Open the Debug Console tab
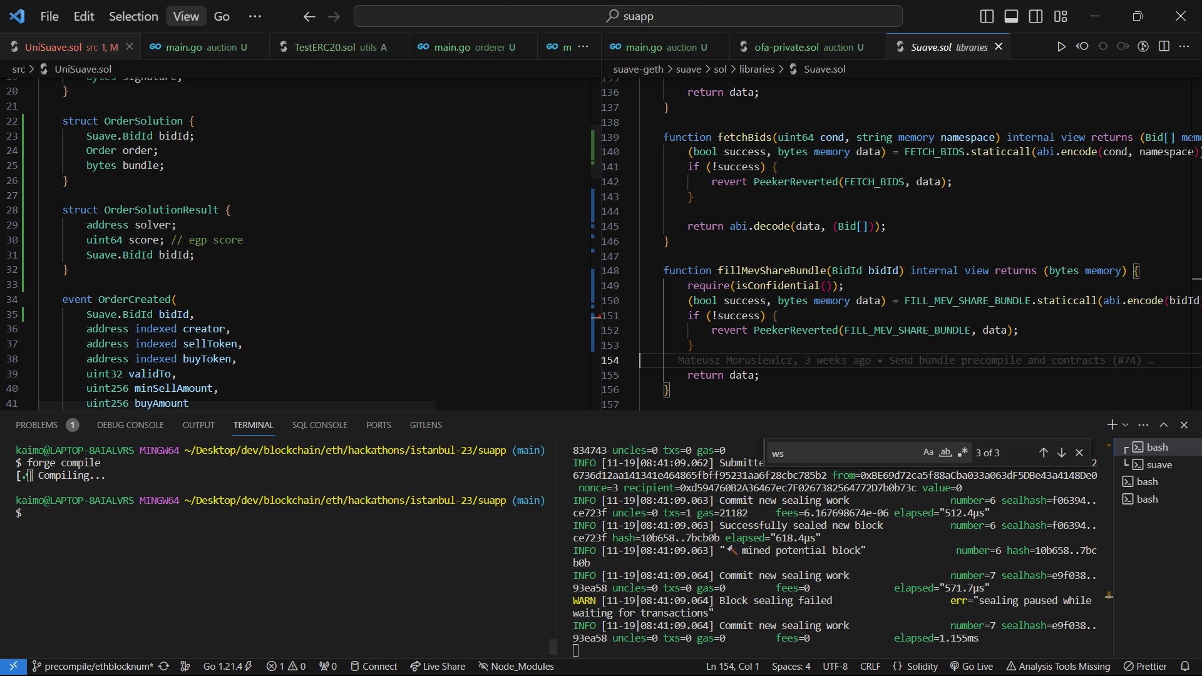1202x676 pixels. [x=130, y=424]
